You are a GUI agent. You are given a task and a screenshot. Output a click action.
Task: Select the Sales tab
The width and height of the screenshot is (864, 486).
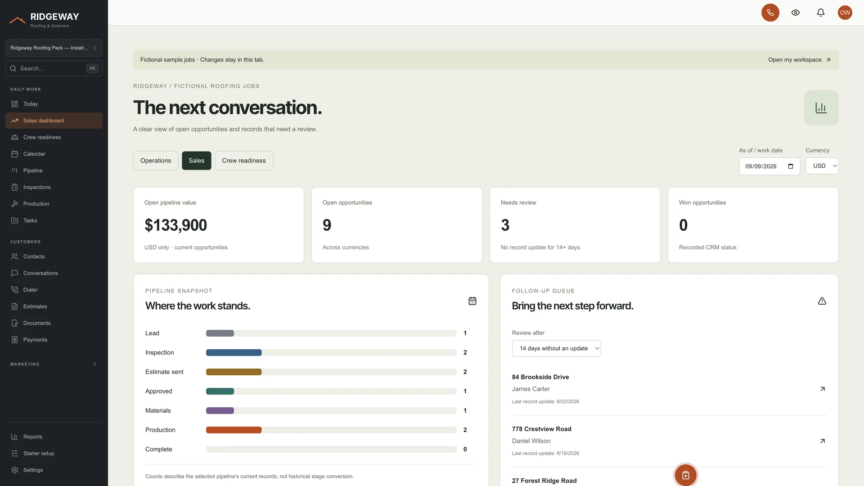[x=197, y=161]
